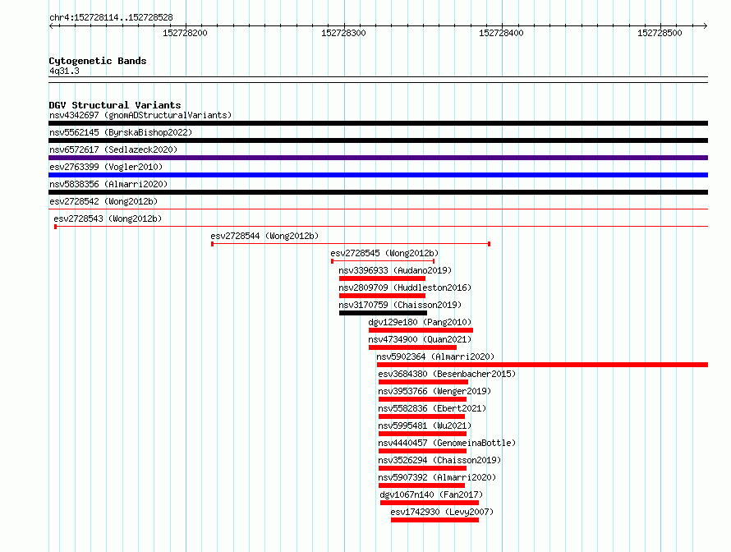Open nsv5995481 (Wu2021) label

point(425,425)
